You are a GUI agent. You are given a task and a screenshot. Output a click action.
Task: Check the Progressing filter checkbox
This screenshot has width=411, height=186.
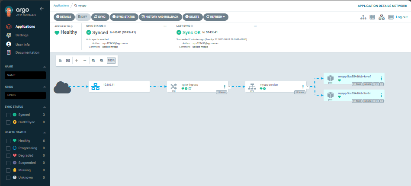(8, 148)
